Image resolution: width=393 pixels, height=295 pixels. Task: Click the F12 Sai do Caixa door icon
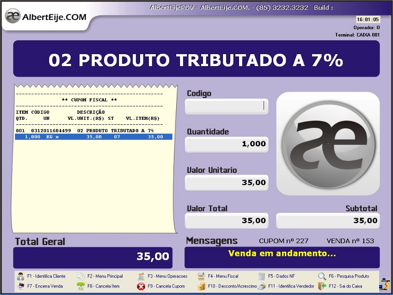click(x=322, y=286)
